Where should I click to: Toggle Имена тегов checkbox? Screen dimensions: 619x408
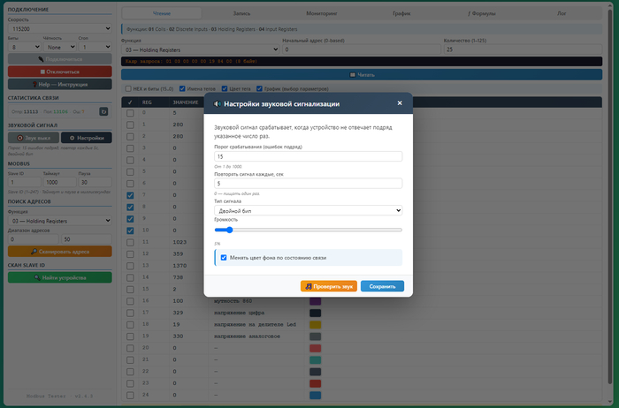tap(182, 88)
